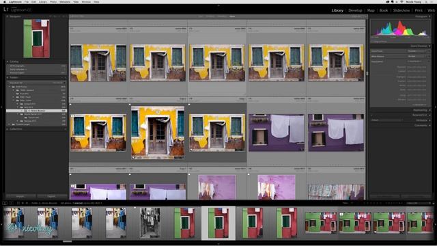Expand the Collections panel
This screenshot has width=437, height=246.
(8, 129)
